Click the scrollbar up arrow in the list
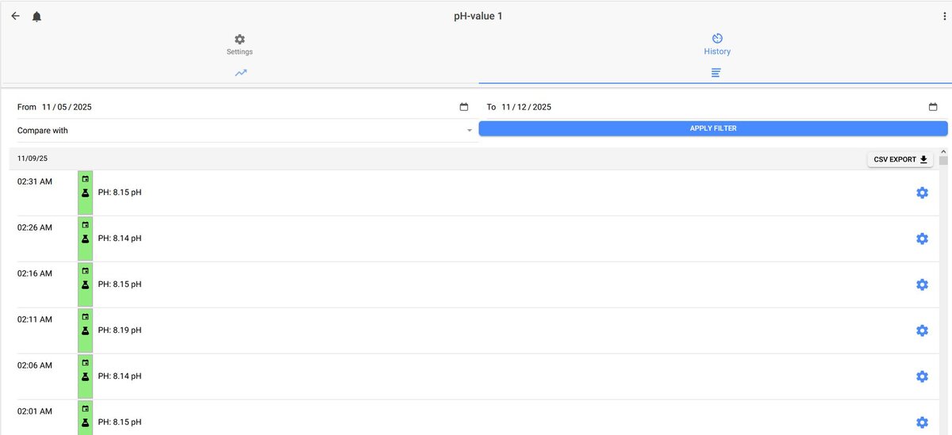Viewport: 952px width, 435px height. tap(943, 151)
